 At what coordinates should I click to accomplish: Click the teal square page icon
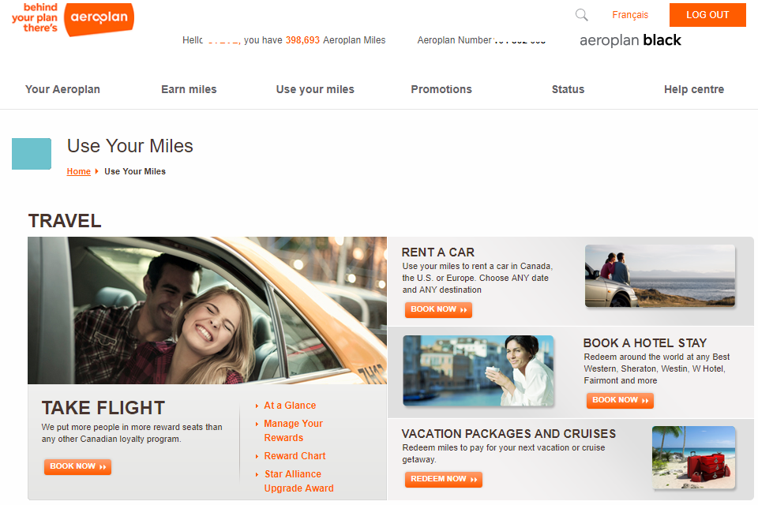(32, 154)
